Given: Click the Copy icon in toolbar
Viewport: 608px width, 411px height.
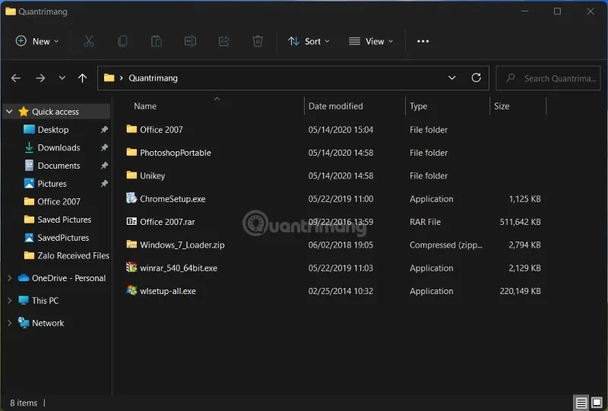Looking at the screenshot, I should pos(122,41).
